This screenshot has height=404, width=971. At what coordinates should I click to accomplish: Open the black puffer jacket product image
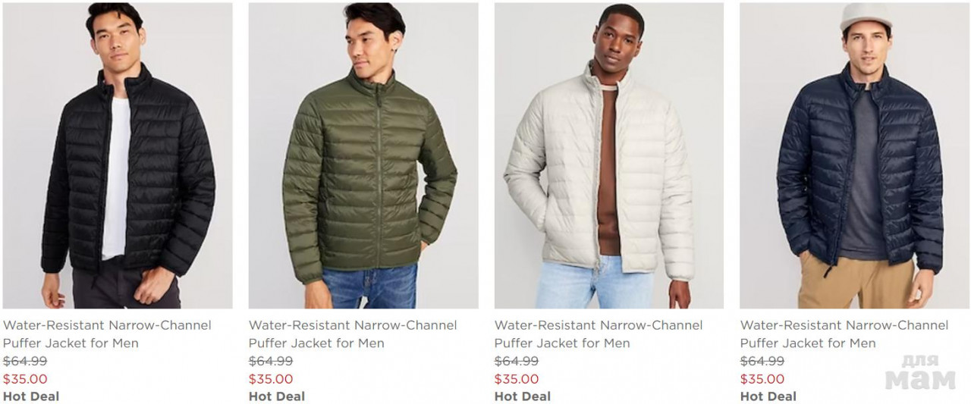coord(118,155)
